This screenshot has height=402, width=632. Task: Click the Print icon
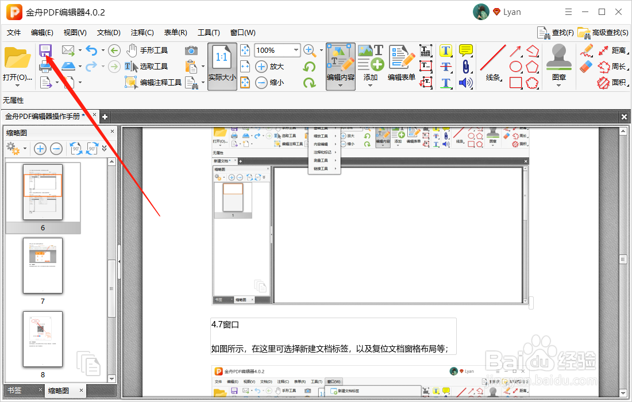[45, 67]
